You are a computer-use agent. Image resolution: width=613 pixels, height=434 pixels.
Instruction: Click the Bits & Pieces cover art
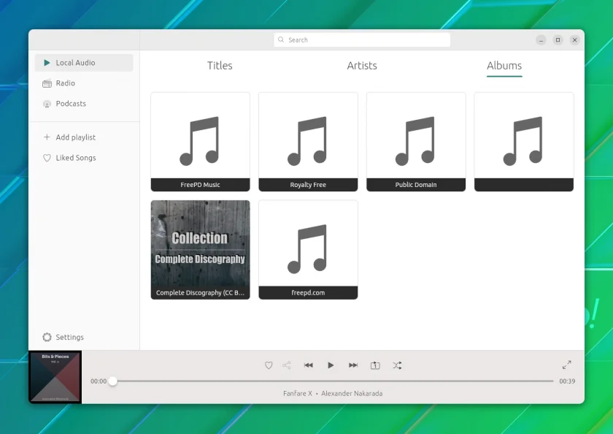(x=55, y=377)
